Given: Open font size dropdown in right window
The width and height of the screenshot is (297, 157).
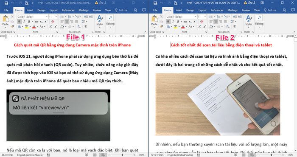Looking at the screenshot, I should (x=205, y=17).
